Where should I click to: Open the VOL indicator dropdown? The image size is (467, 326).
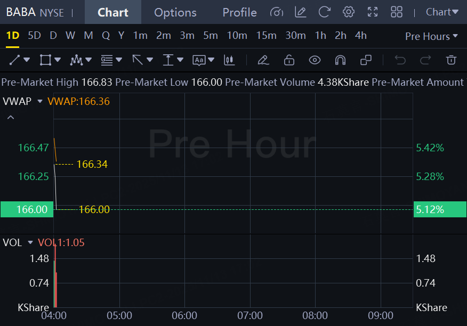click(x=30, y=243)
